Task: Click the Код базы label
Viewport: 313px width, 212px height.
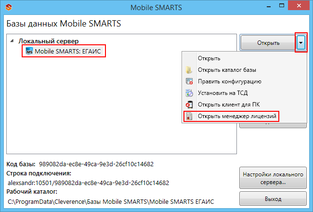Action: (21, 164)
